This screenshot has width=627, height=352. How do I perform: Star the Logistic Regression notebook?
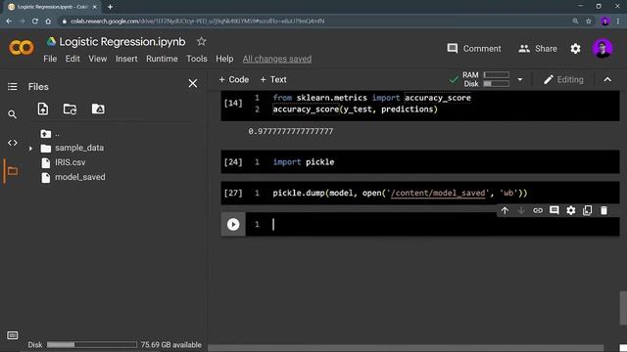pyautogui.click(x=201, y=41)
